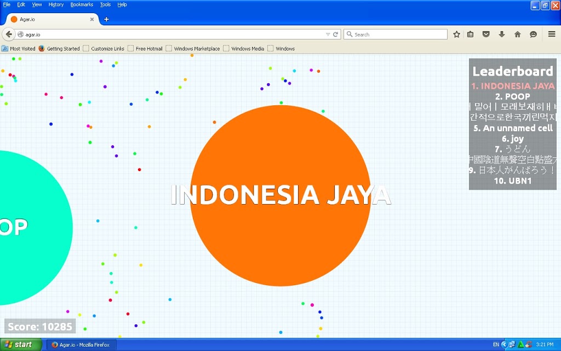The width and height of the screenshot is (561, 351).
Task: Open the Firefox hamburger menu
Action: click(552, 35)
